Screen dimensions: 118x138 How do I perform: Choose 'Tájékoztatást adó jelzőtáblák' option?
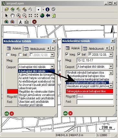37,98
